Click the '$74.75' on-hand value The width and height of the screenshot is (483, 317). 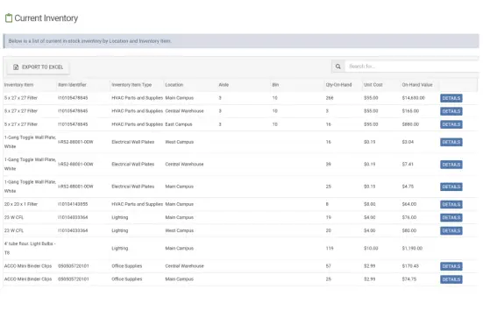coord(409,279)
